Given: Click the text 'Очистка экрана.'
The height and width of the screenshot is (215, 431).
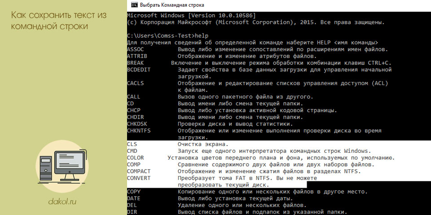Looking at the screenshot, I should click(203, 144).
